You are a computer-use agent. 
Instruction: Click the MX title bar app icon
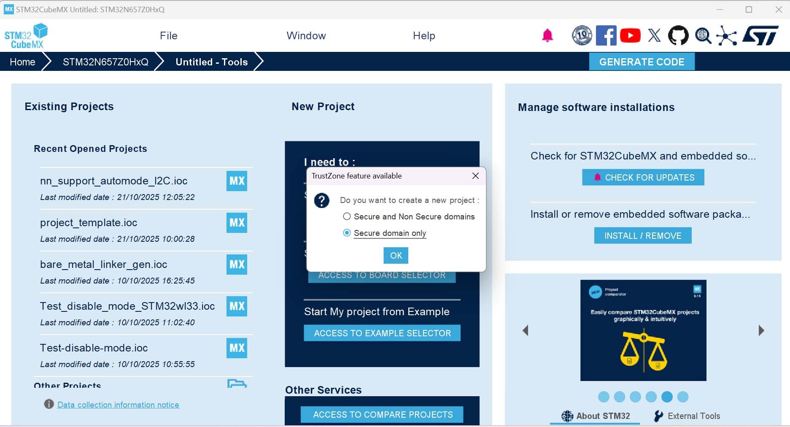[9, 9]
